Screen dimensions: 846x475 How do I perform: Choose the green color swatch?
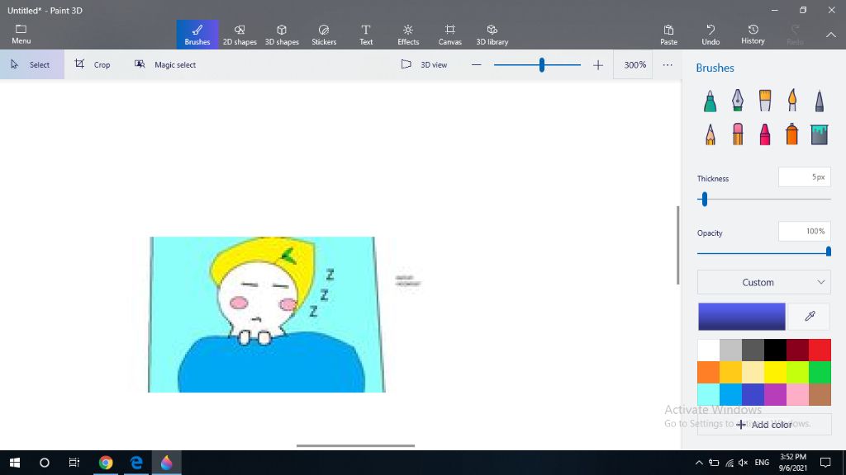(820, 372)
